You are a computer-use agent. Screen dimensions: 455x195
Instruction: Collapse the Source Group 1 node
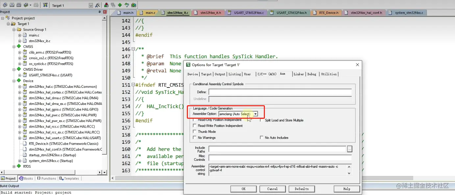click(x=14, y=30)
